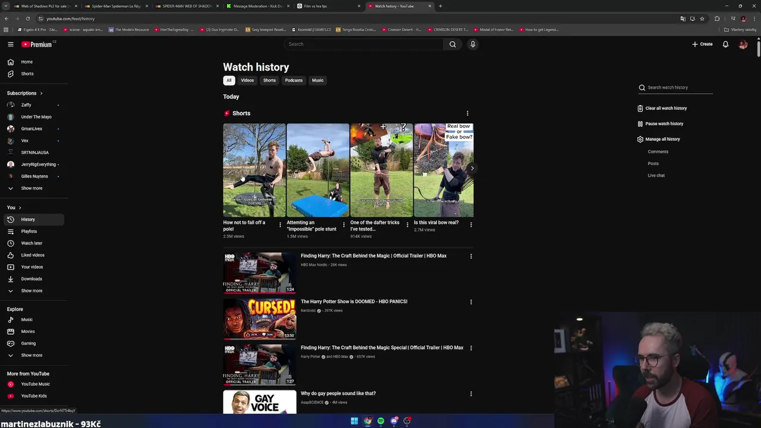Open the notifications bell
This screenshot has width=761, height=428.
click(x=725, y=44)
